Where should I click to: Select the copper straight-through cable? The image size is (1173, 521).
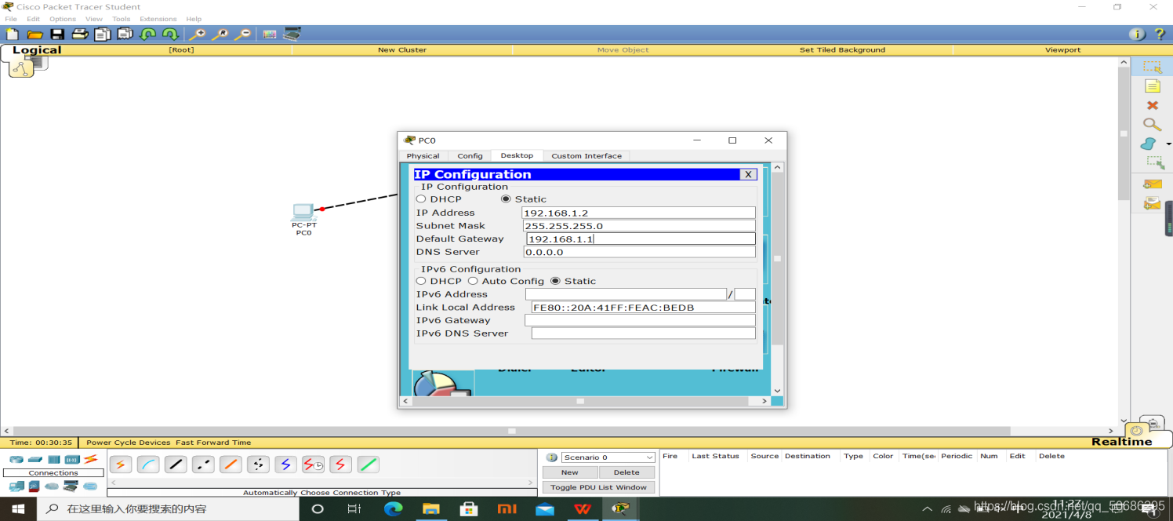[x=176, y=465]
